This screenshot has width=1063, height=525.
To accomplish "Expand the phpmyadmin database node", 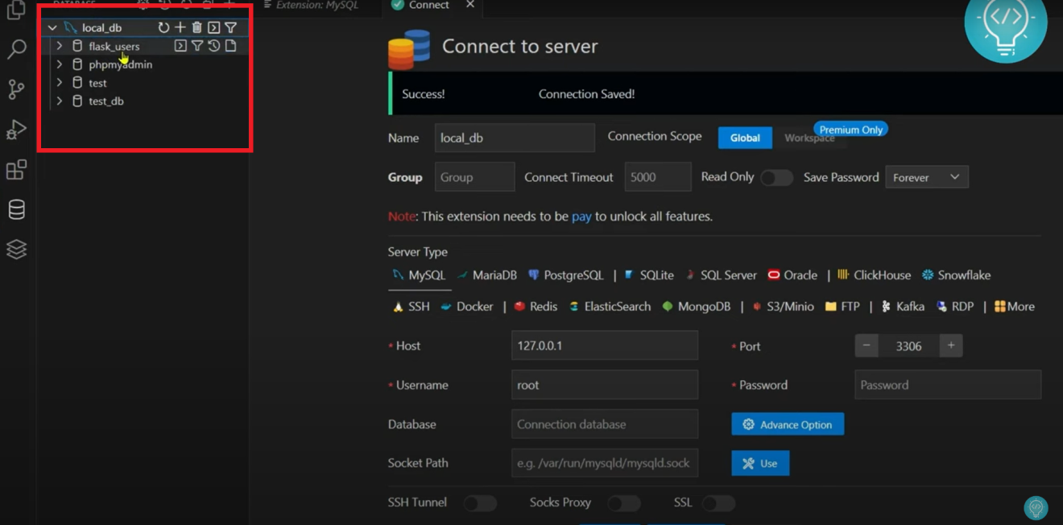I will click(60, 64).
